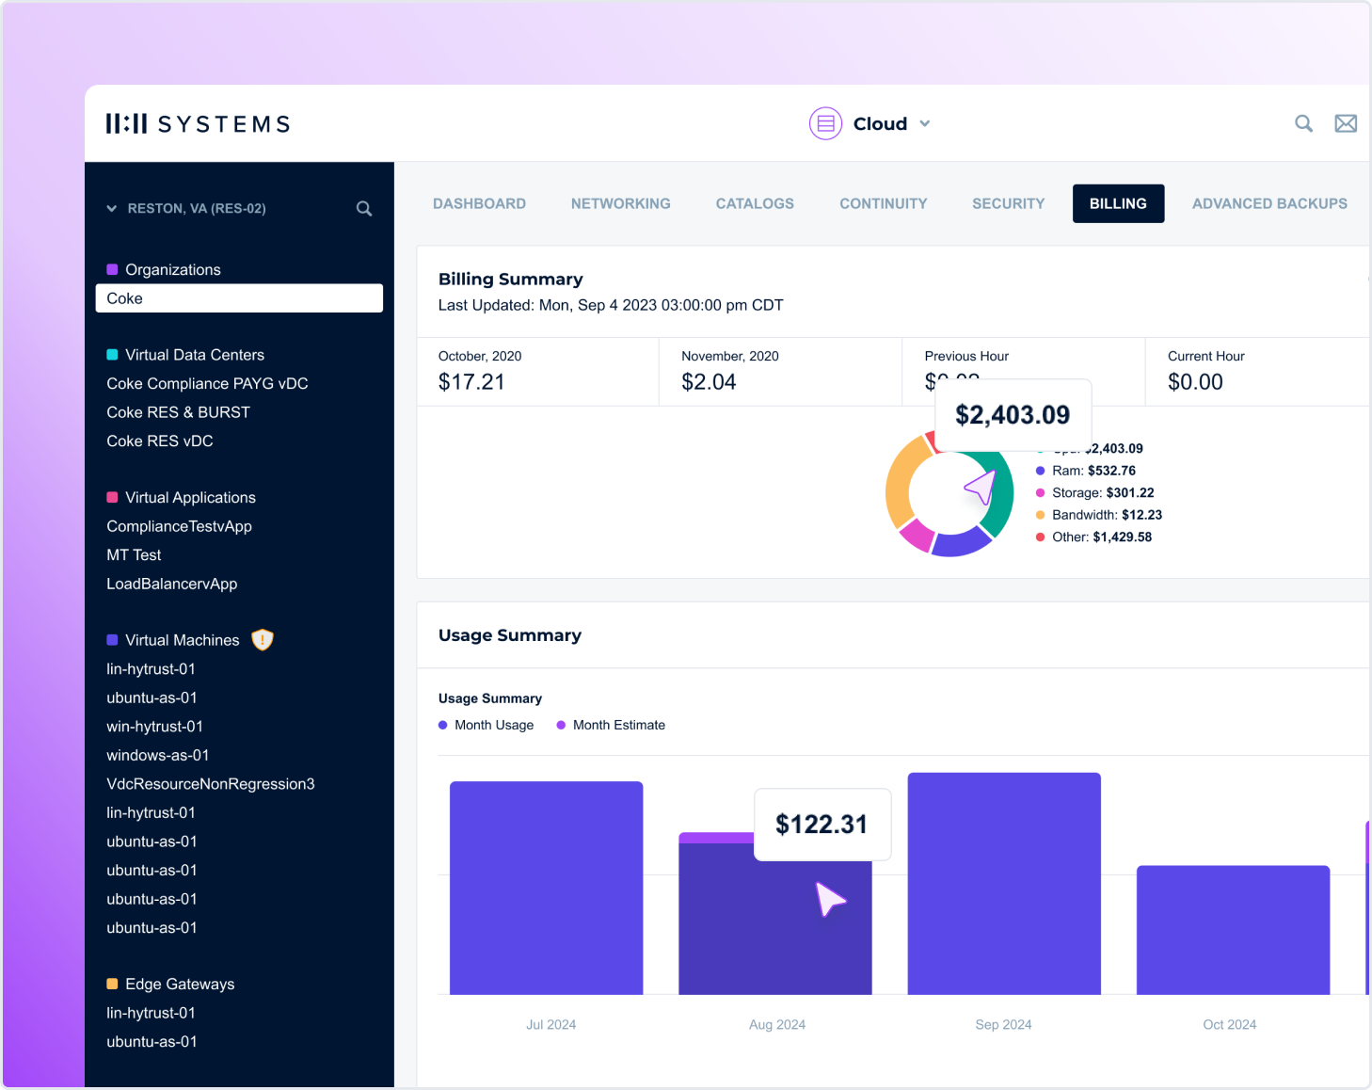The image size is (1372, 1090).
Task: Click the warning shield next to Virtual Machines
Action: pyautogui.click(x=262, y=639)
